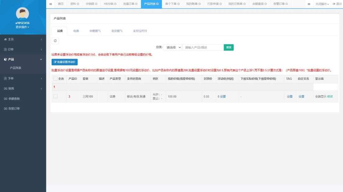Image resolution: width=343 pixels, height=192 pixels.
Task: Open 告警订单 from the sidebar
Action: (12, 108)
